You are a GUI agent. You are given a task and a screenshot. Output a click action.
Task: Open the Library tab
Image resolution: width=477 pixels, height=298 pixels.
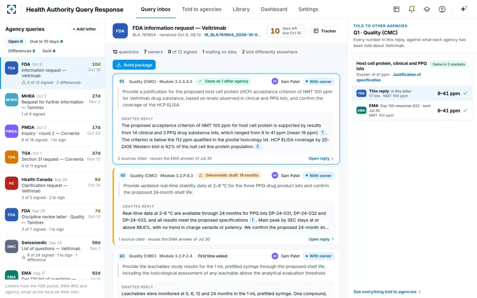pos(241,9)
